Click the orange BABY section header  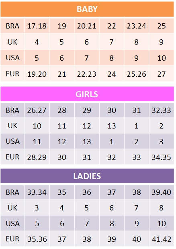click(x=87, y=9)
